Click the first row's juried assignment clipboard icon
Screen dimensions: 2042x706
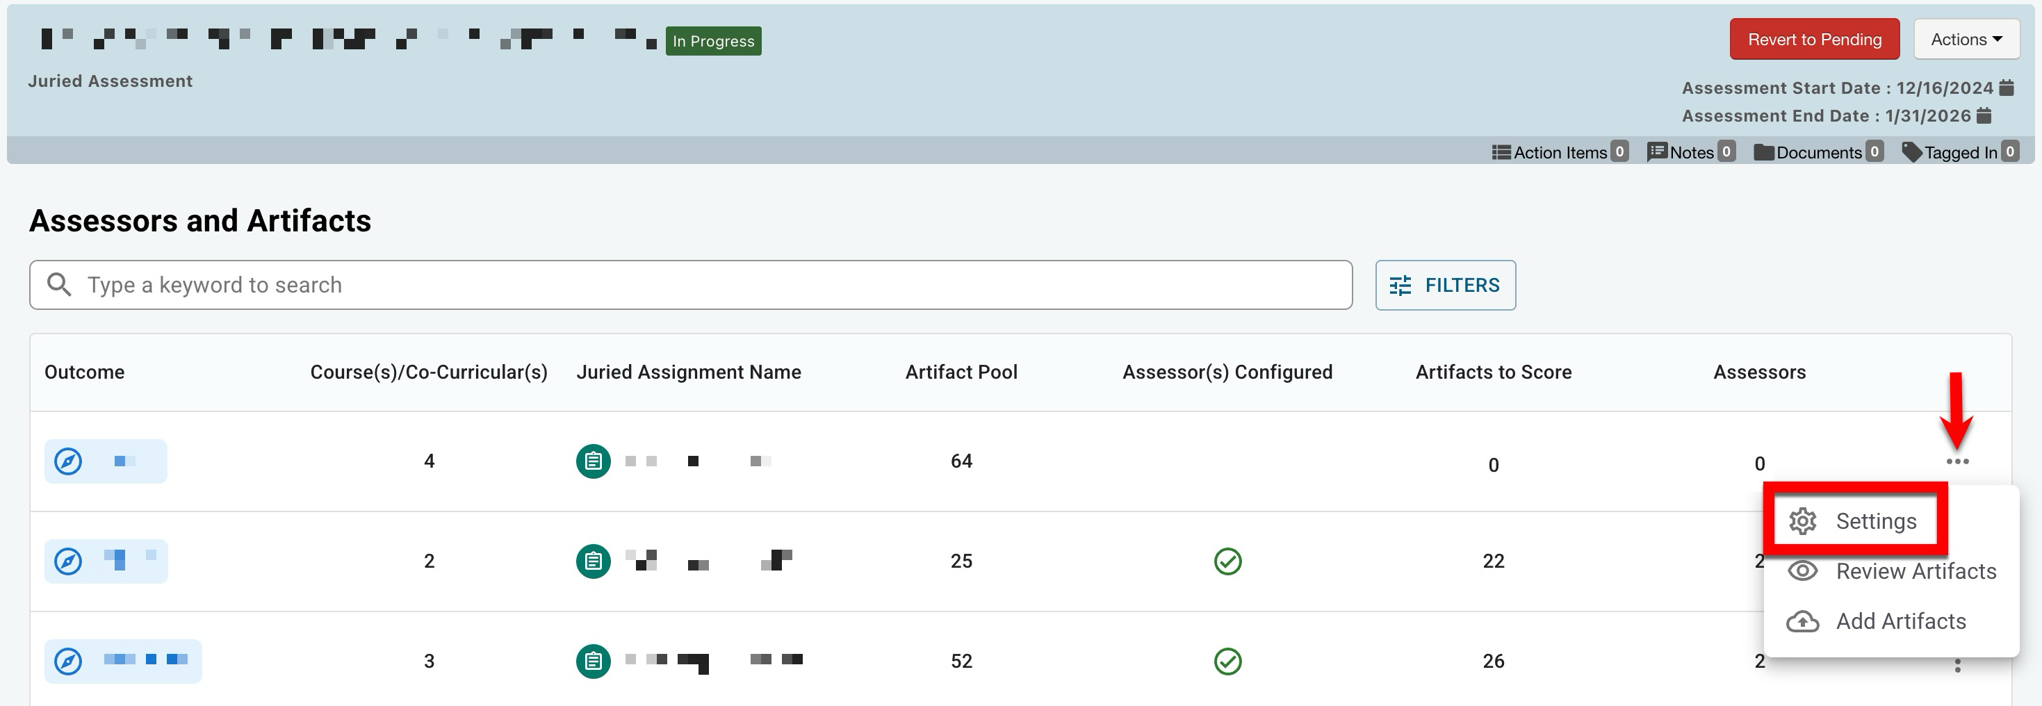click(593, 461)
